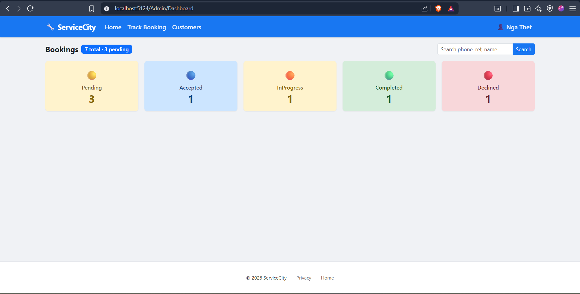This screenshot has height=294, width=580.
Task: Open Brave Shields lion icon
Action: (x=438, y=8)
